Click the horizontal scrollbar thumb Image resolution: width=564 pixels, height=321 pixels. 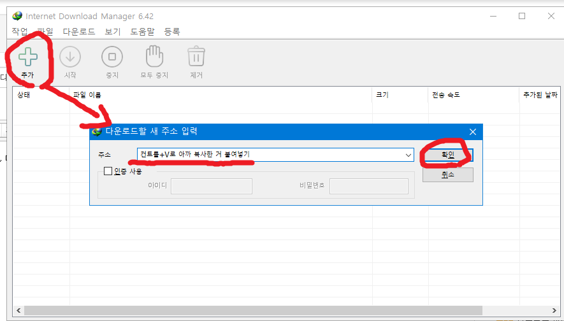pyautogui.click(x=253, y=311)
